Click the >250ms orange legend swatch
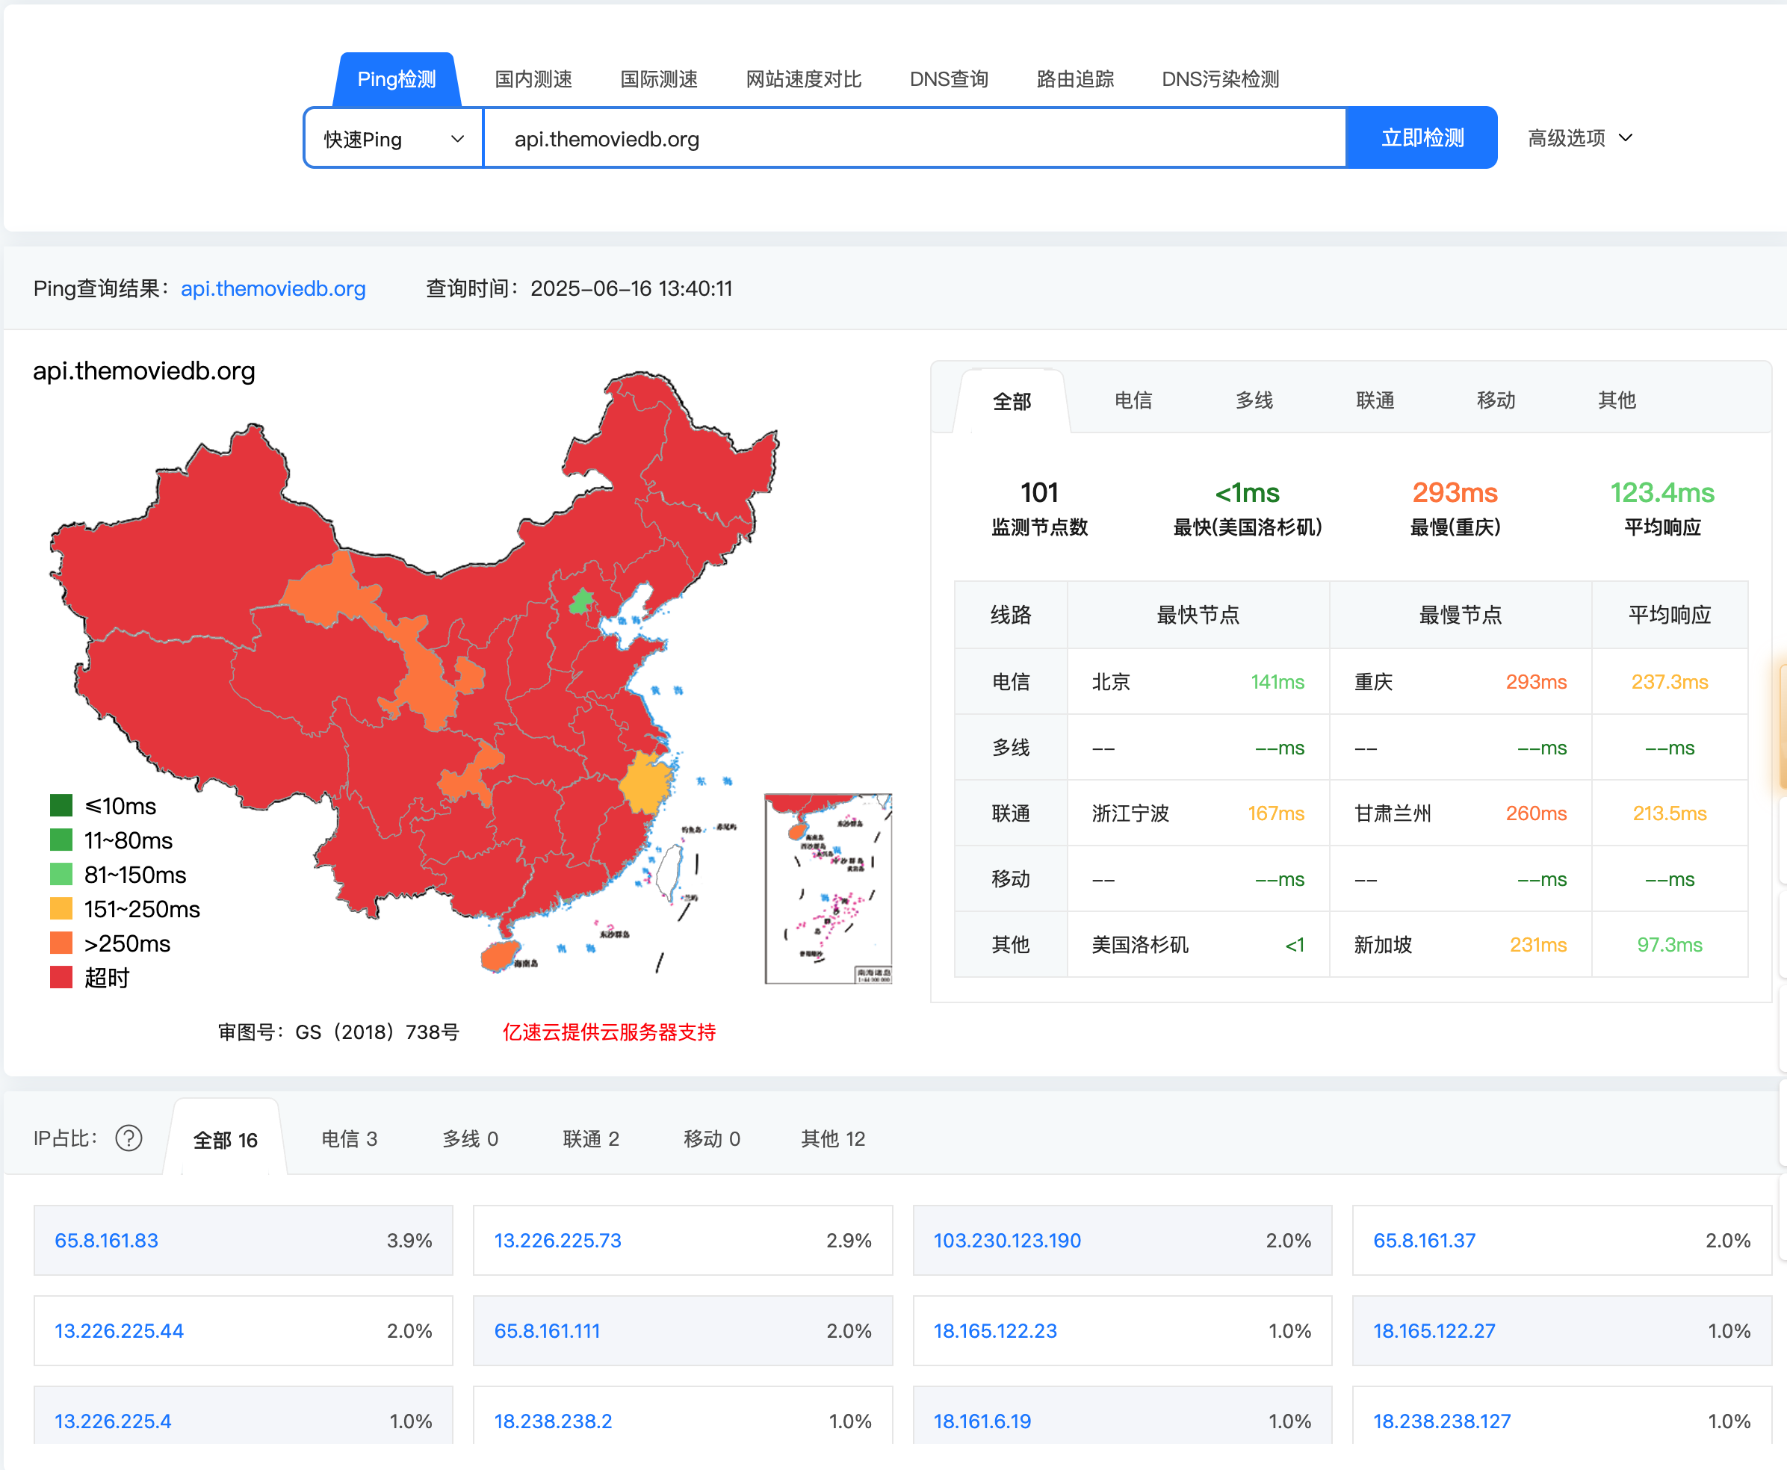 coord(61,943)
